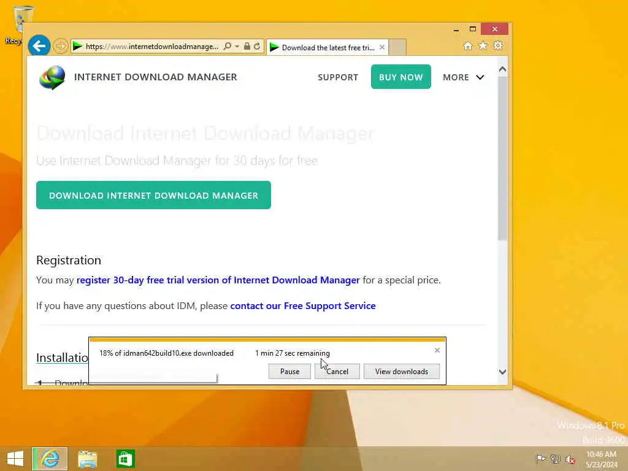The image size is (628, 471).
Task: Open the Windows Store taskbar icon
Action: (x=125, y=459)
